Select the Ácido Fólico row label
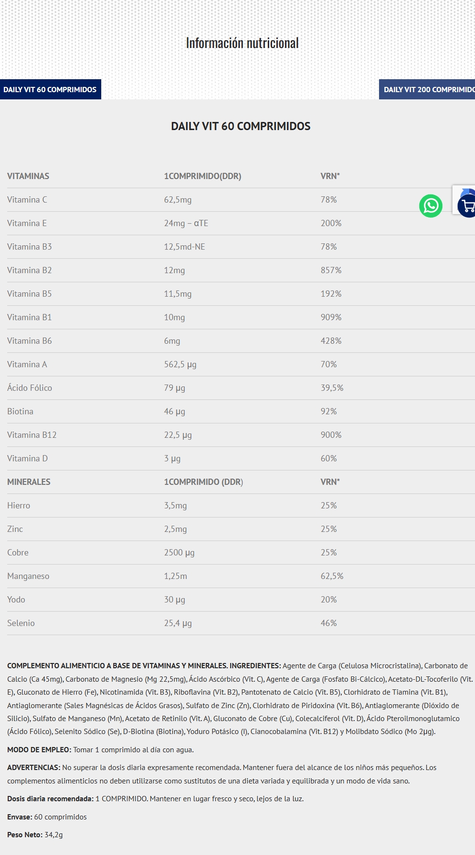The height and width of the screenshot is (855, 475). 30,388
